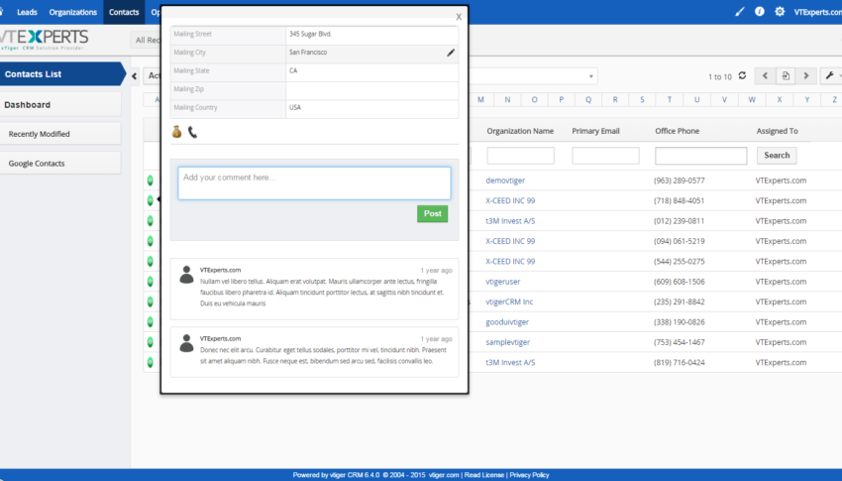Edit Mailing City with the pencil icon
This screenshot has height=481, width=842.
click(451, 53)
